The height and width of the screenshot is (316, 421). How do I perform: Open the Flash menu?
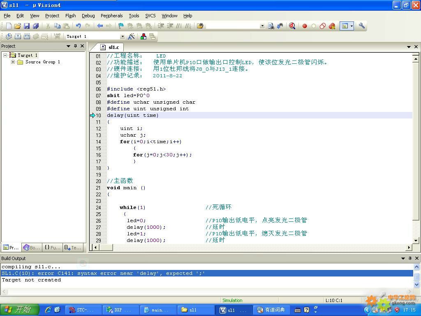click(71, 16)
